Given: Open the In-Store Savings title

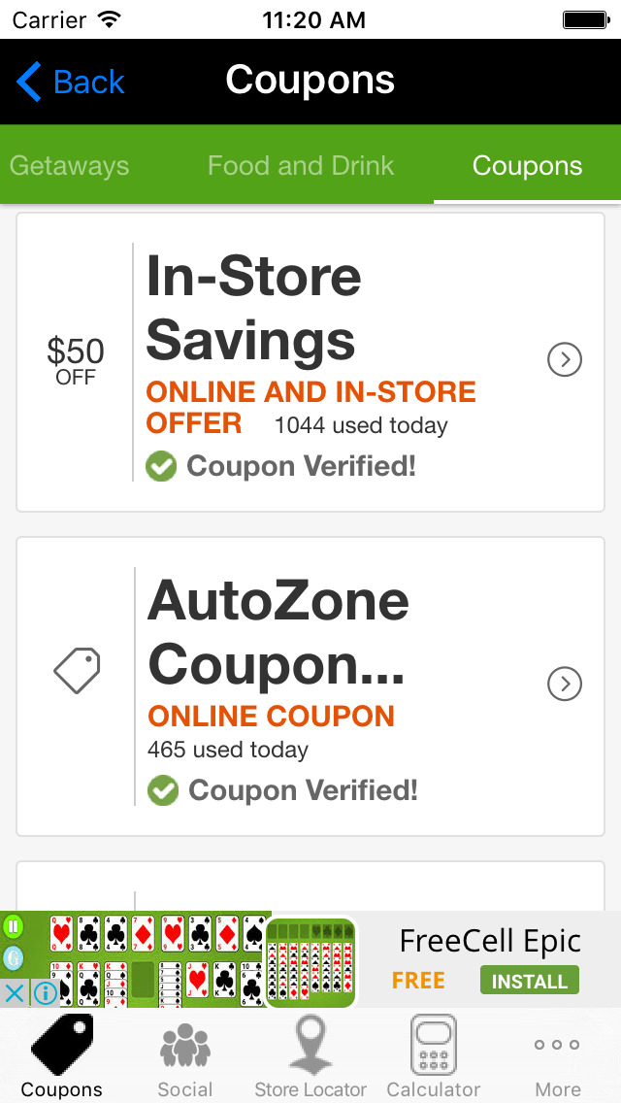Looking at the screenshot, I should pyautogui.click(x=253, y=309).
